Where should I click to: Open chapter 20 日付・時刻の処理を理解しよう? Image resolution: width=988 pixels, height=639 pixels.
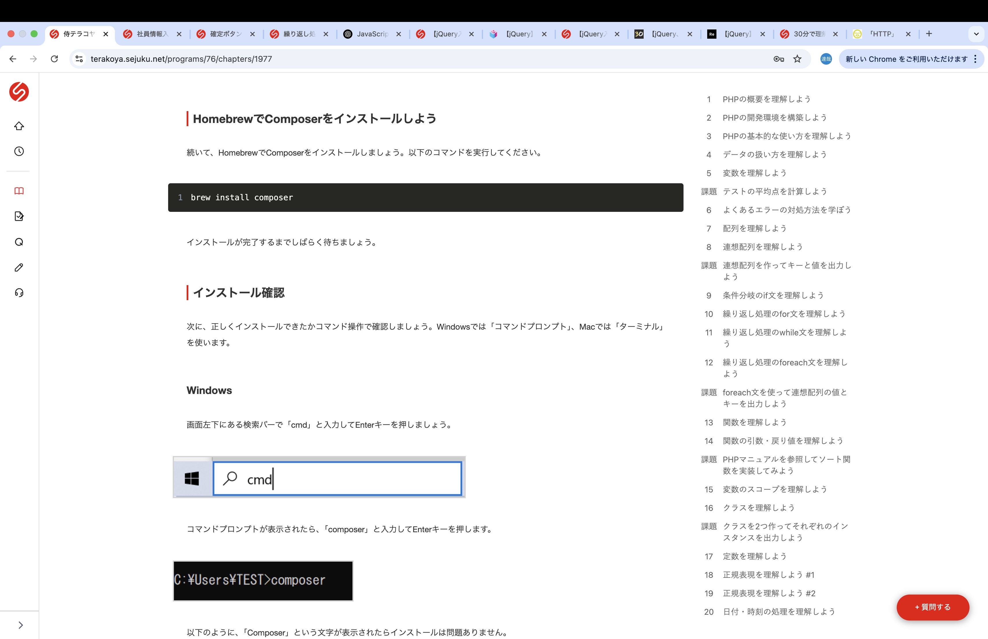[779, 612]
